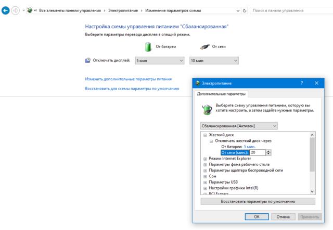
Task: Open the От сети display timeout dropdown
Action: coord(214,60)
